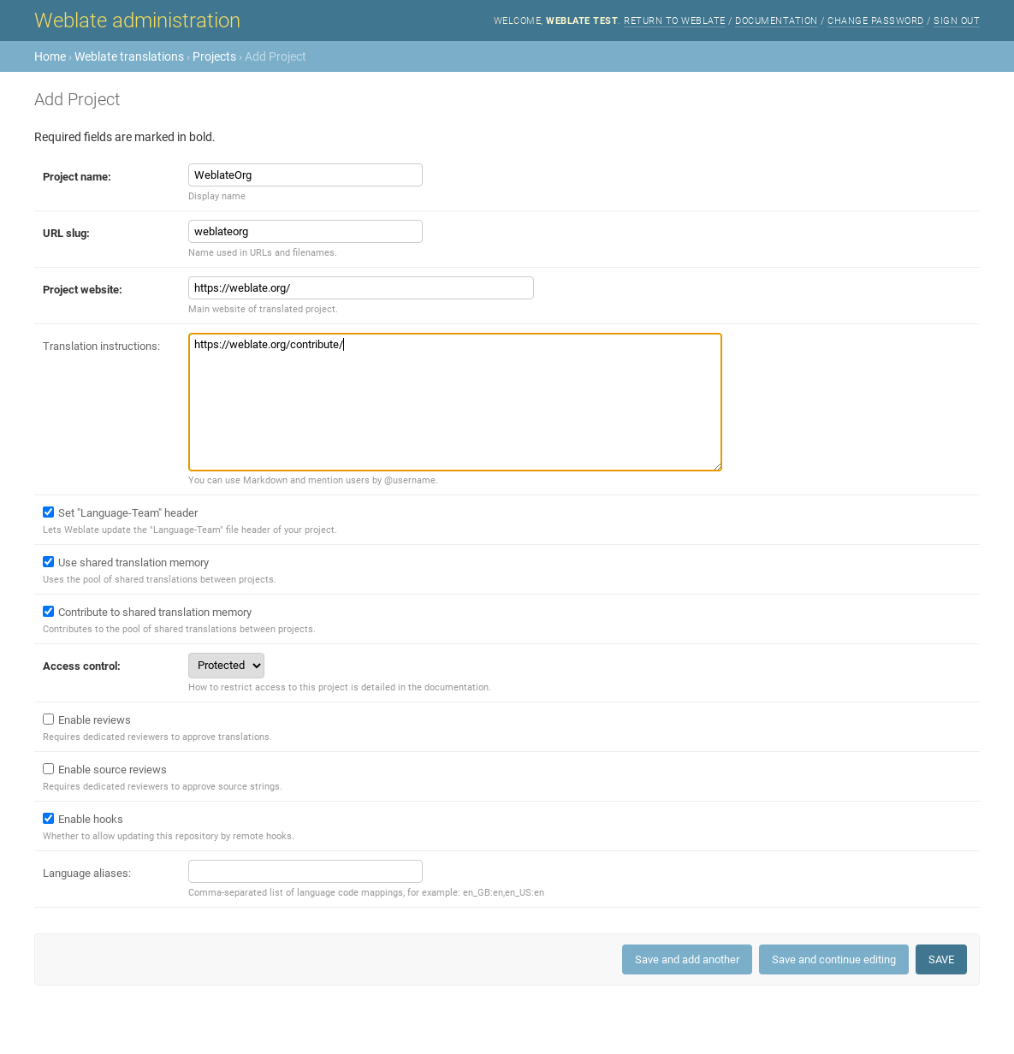Screen dimensions: 1014x1054
Task: Click the "Enable source reviews" label text
Action: [x=112, y=770]
